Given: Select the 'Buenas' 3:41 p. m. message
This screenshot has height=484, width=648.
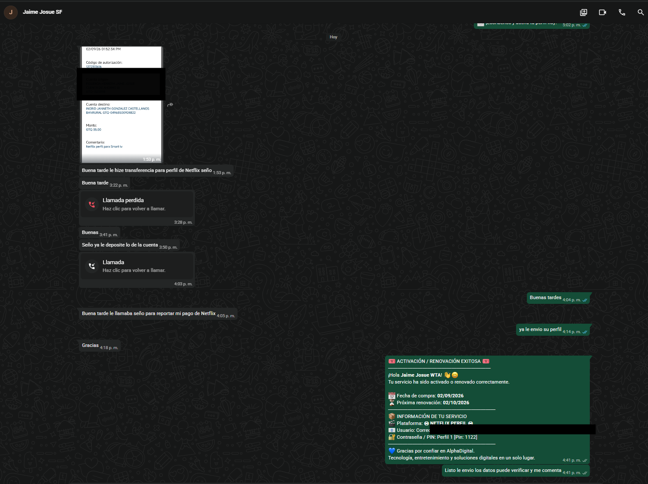Looking at the screenshot, I should 99,233.
